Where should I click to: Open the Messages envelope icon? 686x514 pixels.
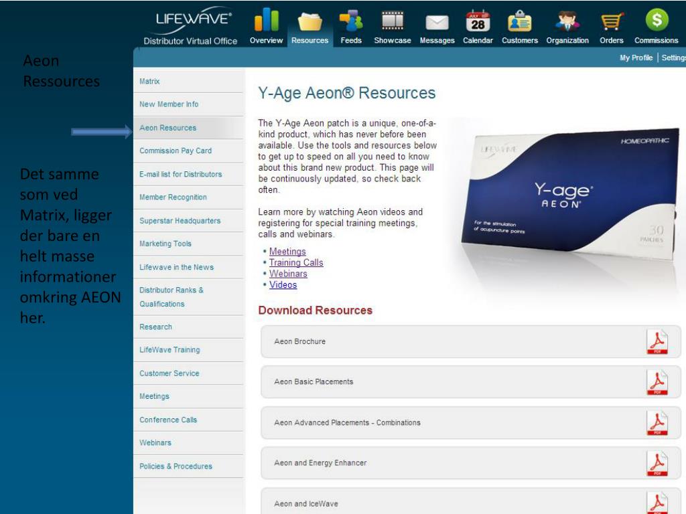pyautogui.click(x=437, y=22)
